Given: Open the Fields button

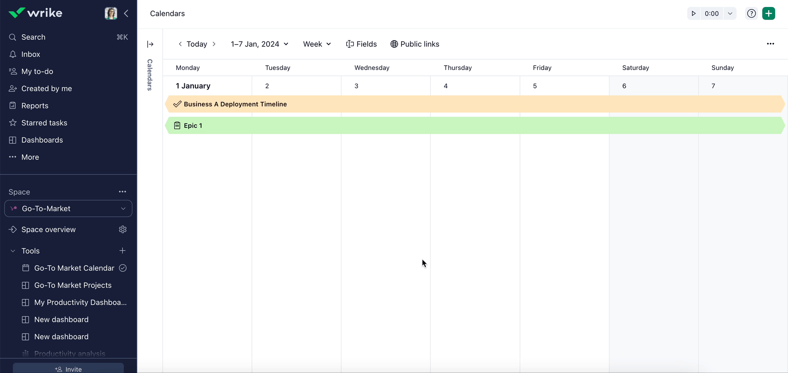Looking at the screenshot, I should pyautogui.click(x=361, y=44).
